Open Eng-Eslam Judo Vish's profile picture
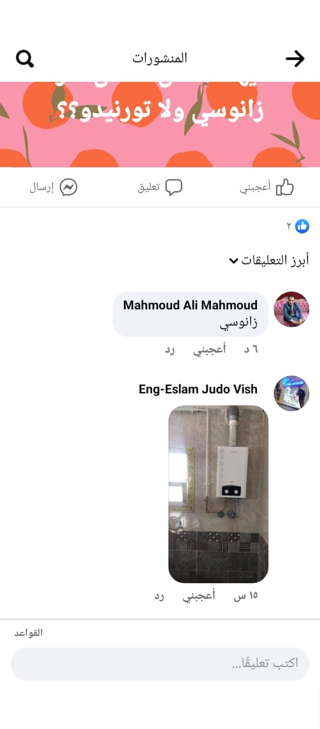This screenshot has width=320, height=729. (x=292, y=393)
